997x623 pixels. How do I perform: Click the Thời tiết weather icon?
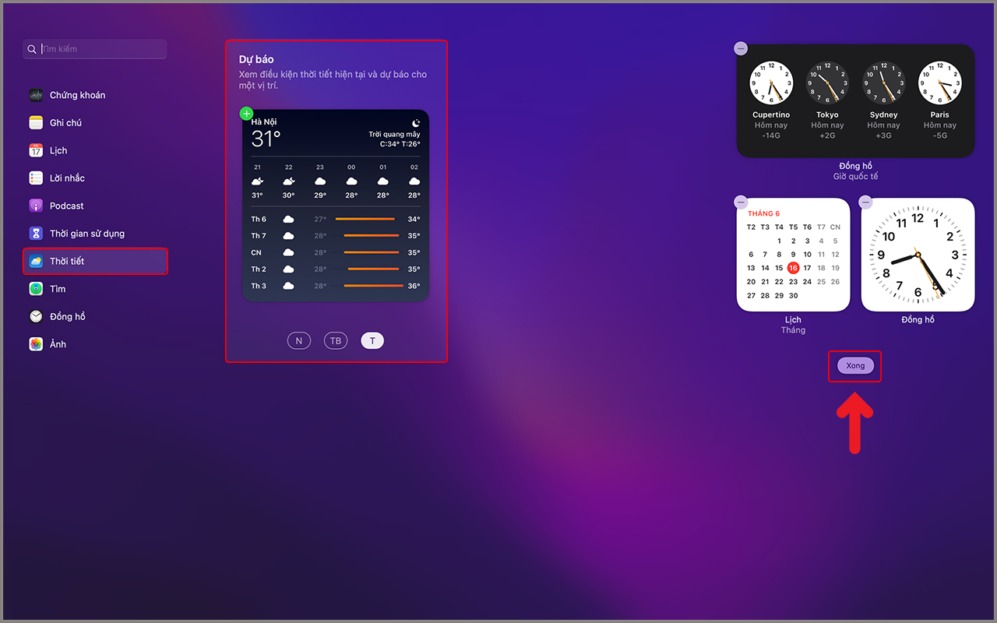(36, 262)
